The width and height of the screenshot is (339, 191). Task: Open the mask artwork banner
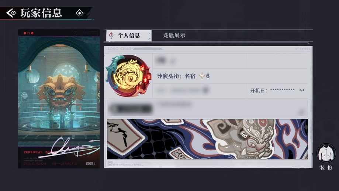point(207,139)
